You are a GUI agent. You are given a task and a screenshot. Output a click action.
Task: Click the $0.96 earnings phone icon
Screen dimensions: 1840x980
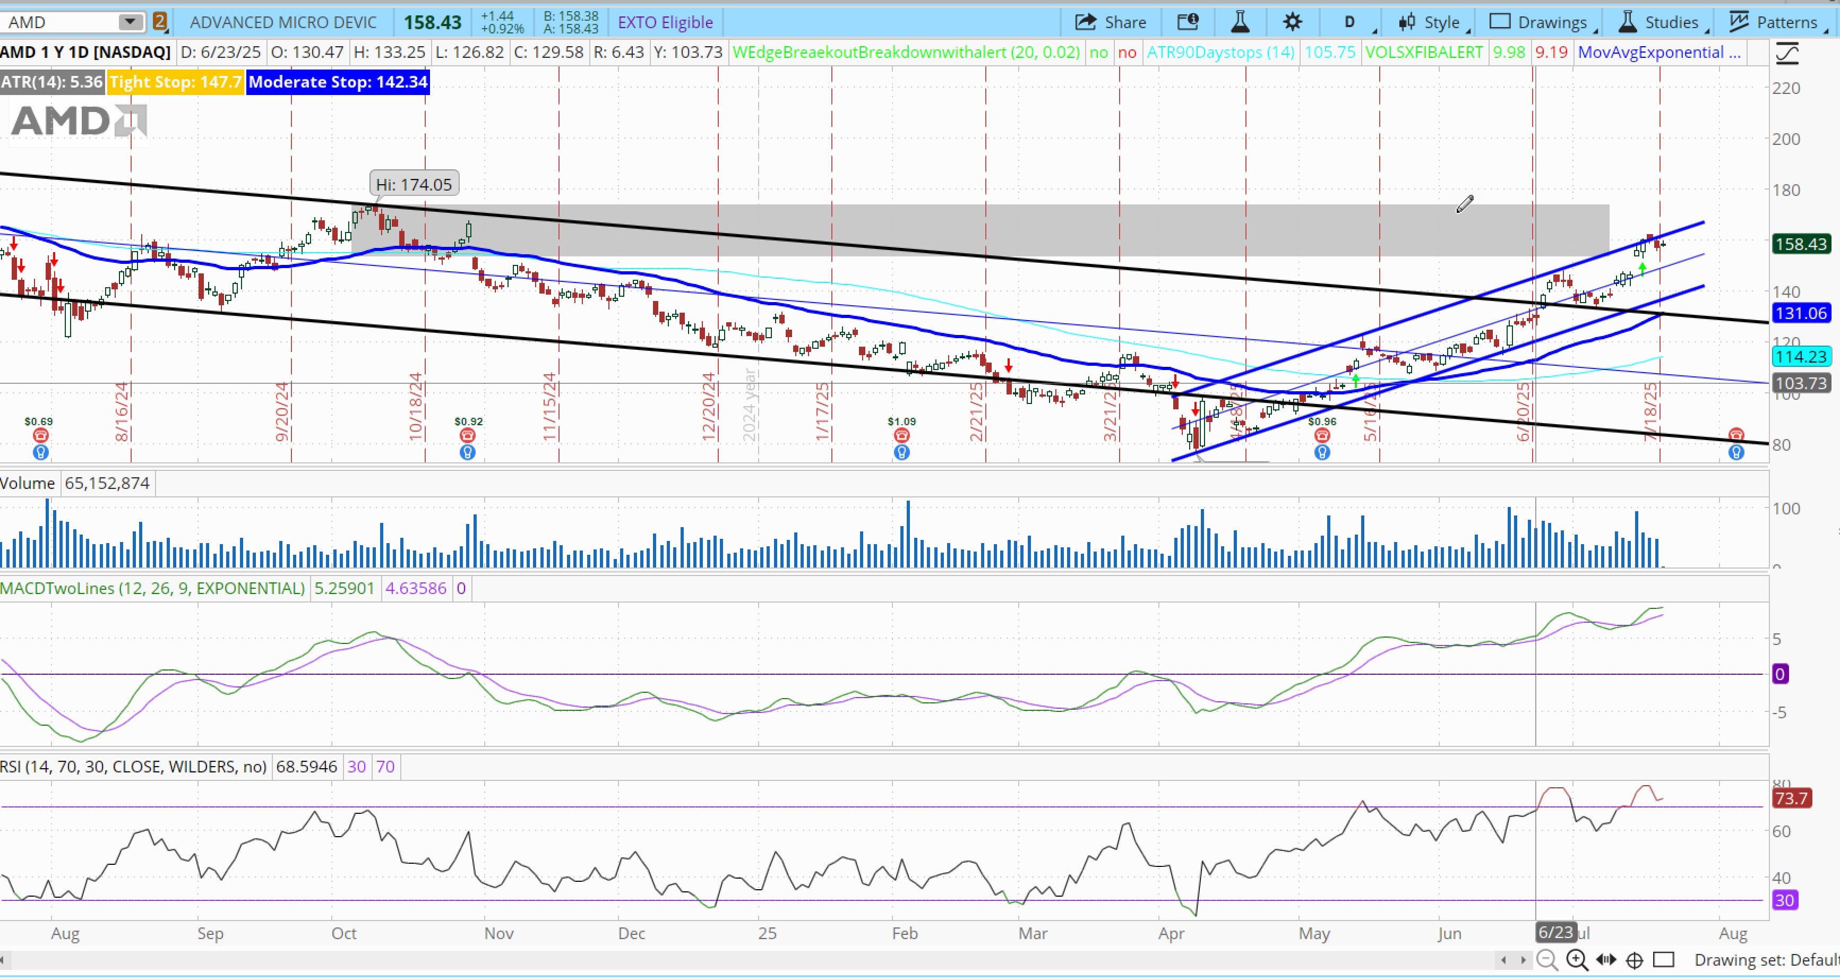pos(1322,435)
